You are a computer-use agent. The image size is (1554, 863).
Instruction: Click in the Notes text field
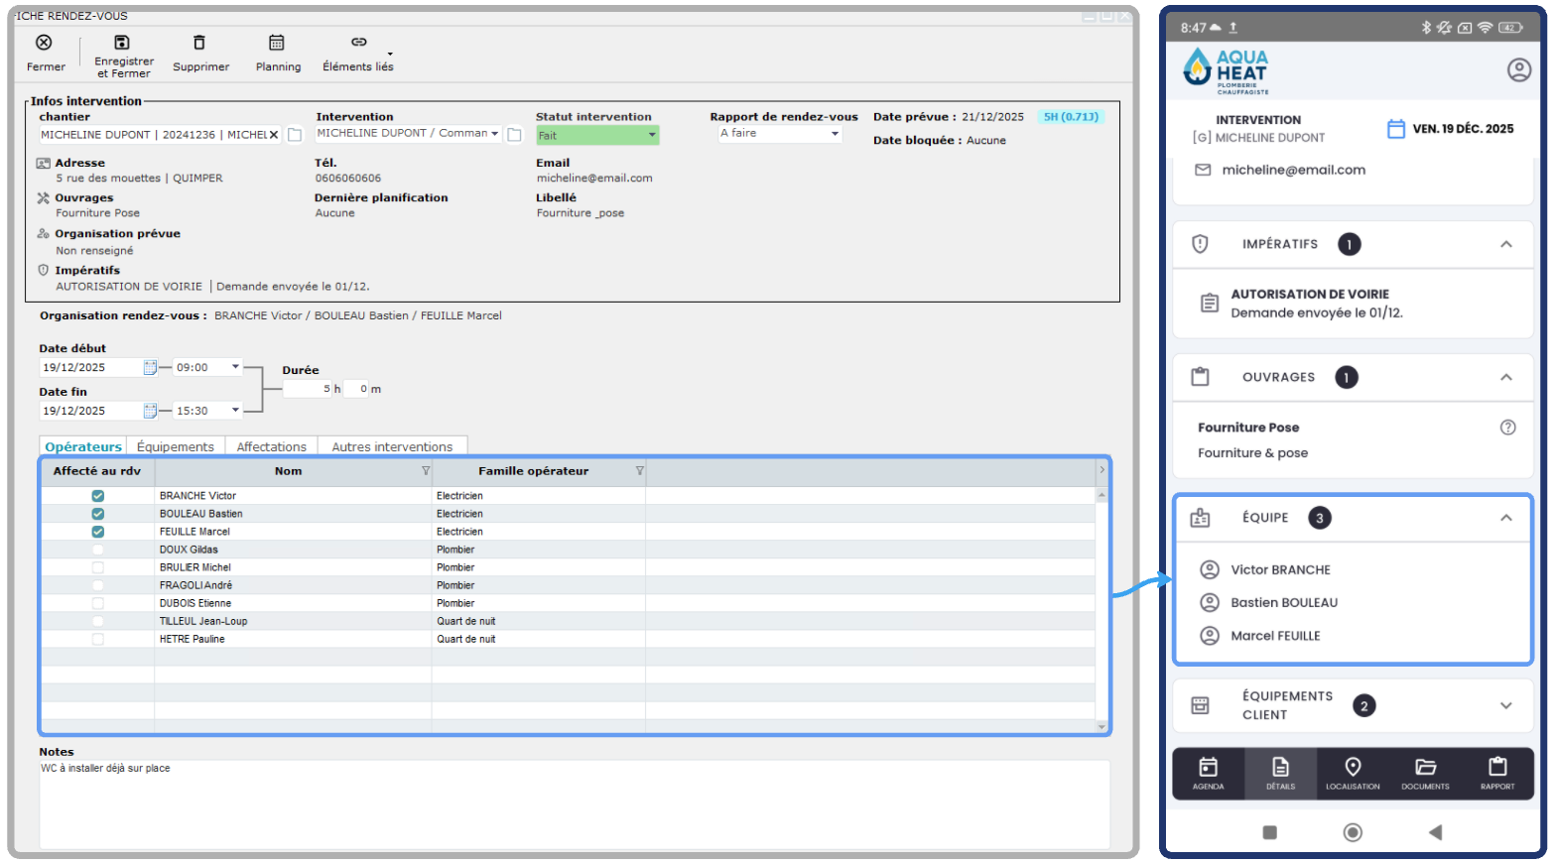(x=574, y=803)
